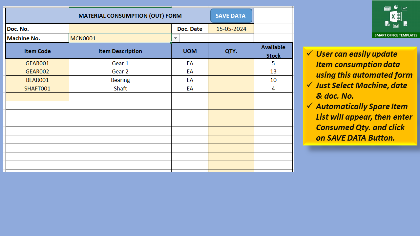
Task: Select the Available Stock column header
Action: click(273, 51)
